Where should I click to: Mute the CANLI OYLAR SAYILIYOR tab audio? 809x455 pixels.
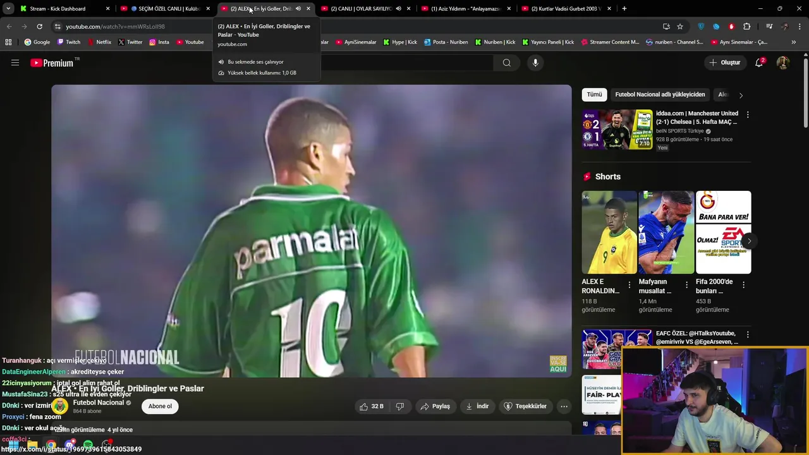pos(398,9)
